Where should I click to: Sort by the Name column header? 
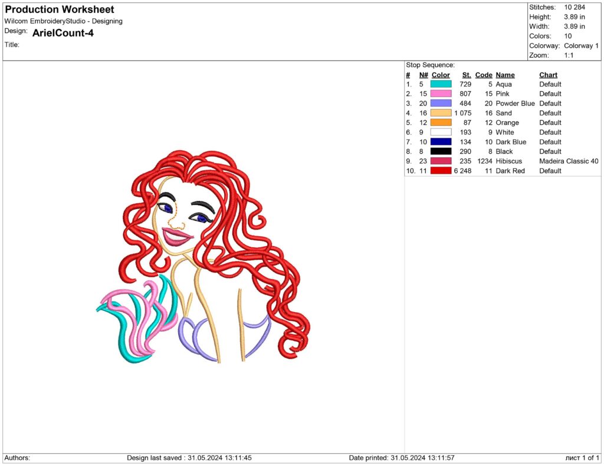[x=505, y=74]
